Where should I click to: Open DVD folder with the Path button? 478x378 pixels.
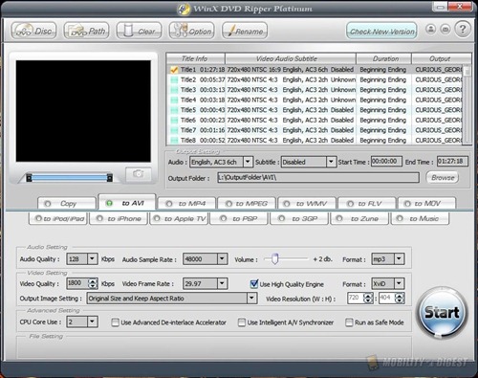point(86,31)
